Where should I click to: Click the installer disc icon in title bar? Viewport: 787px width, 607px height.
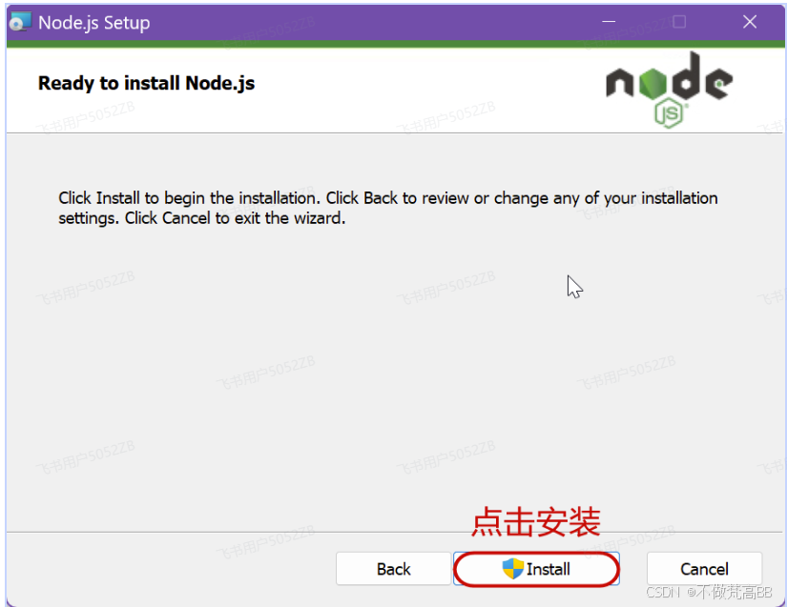[20, 22]
